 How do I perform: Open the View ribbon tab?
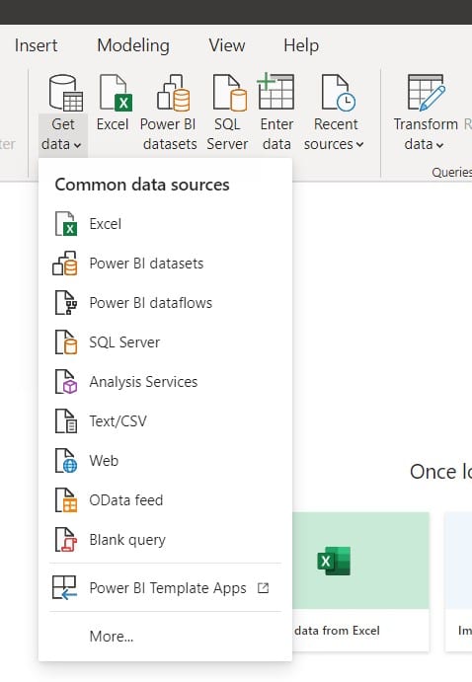click(227, 45)
